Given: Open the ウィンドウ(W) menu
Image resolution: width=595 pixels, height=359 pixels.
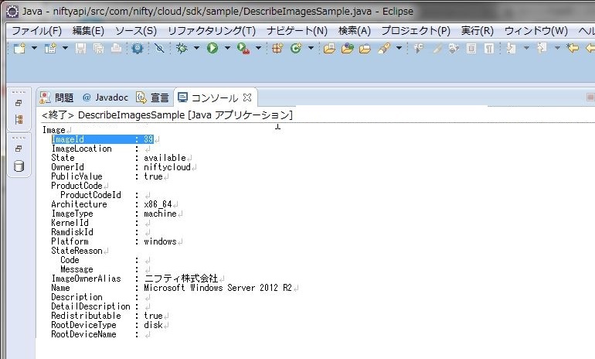Looking at the screenshot, I should (535, 30).
